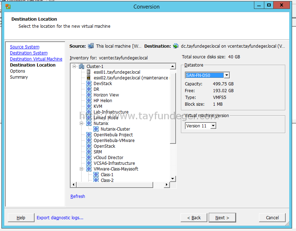Screen dimensions: 296x231
Task: Select vCloud Director in inventory tree
Action: (x=108, y=157)
